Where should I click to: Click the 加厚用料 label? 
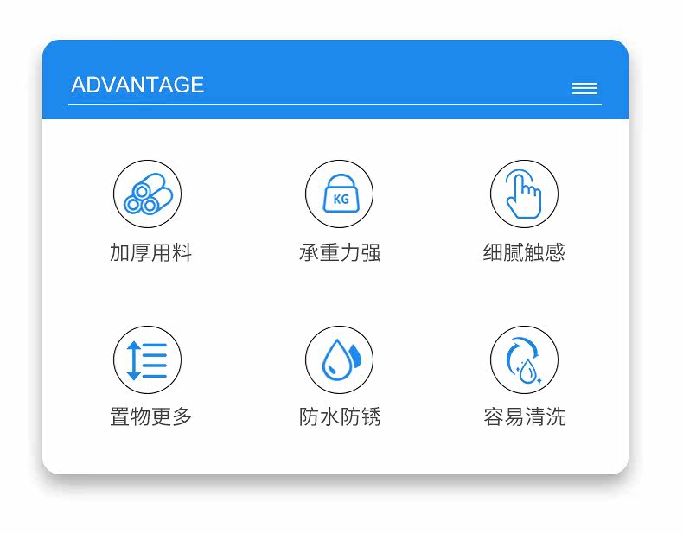(150, 253)
